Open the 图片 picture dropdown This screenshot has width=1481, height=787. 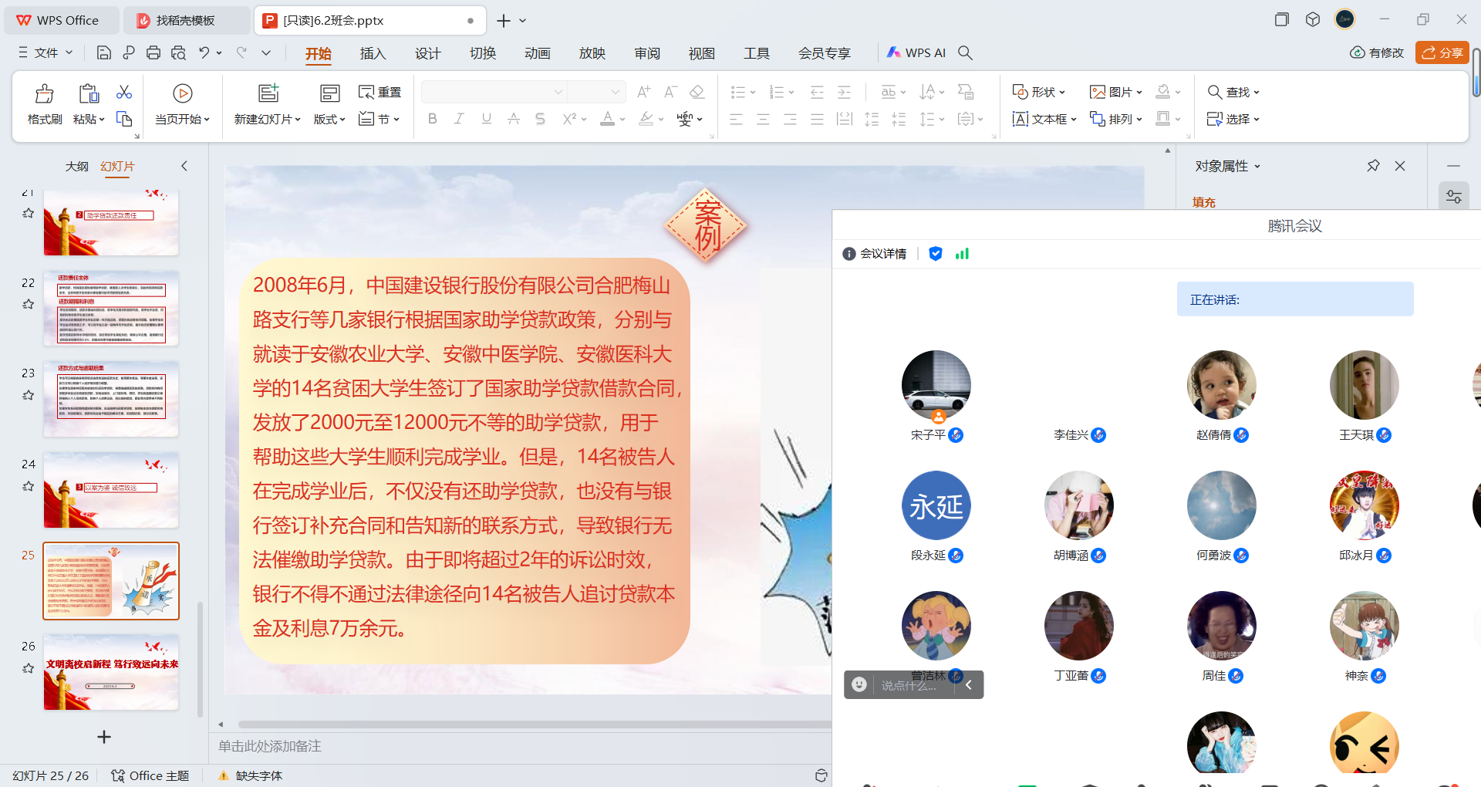[x=1115, y=92]
